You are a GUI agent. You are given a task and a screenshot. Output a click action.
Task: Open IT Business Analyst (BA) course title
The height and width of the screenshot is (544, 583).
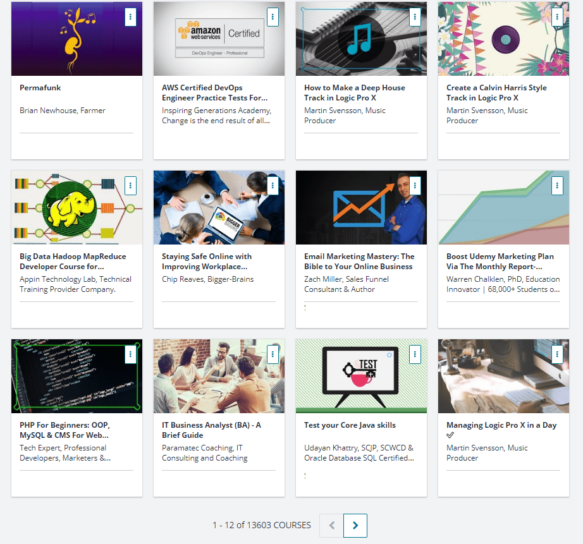tap(211, 430)
